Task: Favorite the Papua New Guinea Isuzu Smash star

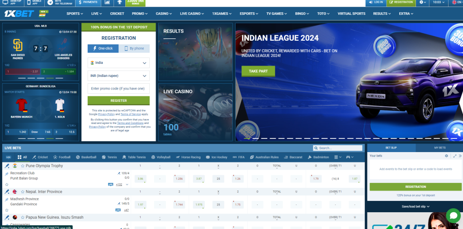Action: [23, 217]
